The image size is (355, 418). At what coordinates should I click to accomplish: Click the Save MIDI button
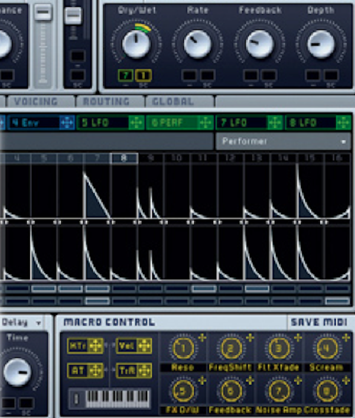click(x=319, y=323)
